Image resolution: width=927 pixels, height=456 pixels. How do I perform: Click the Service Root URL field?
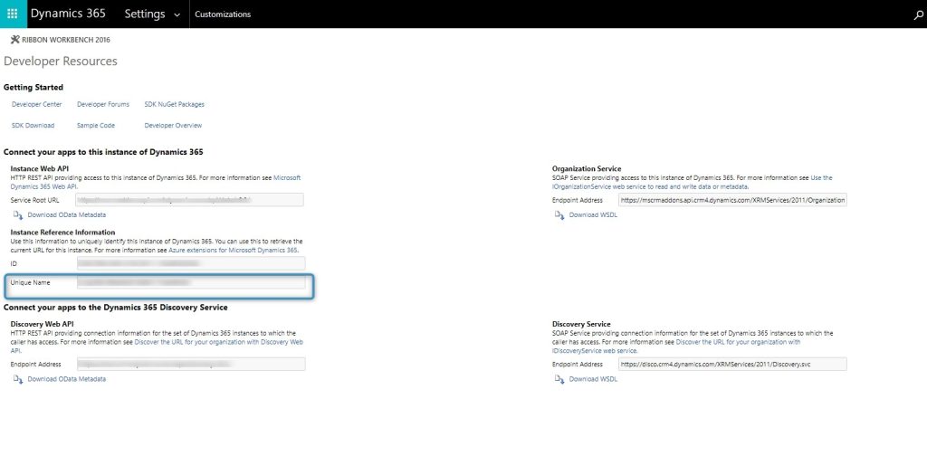(x=190, y=200)
